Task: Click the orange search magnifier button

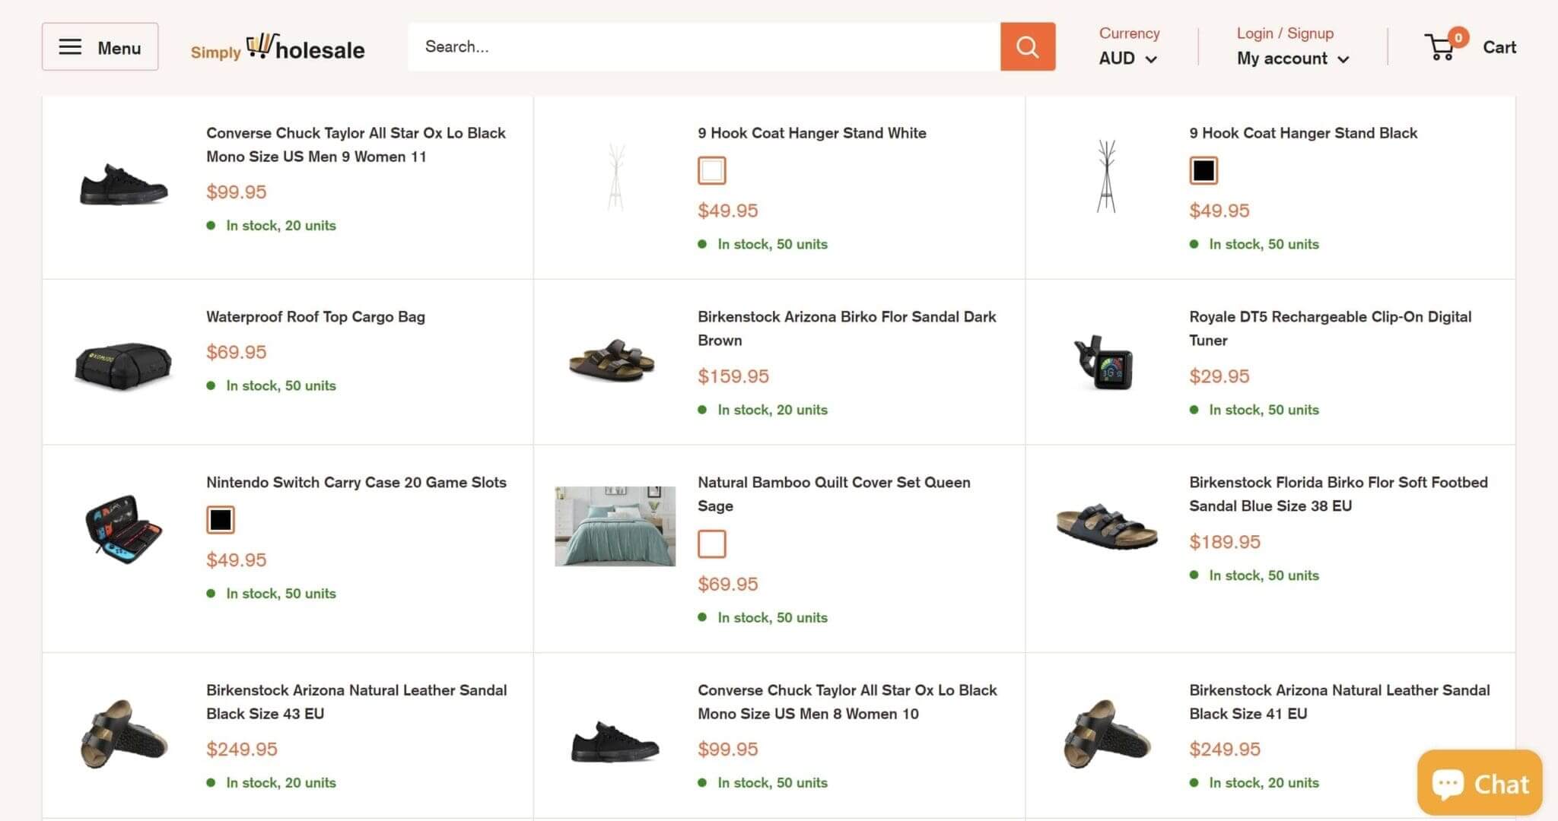Action: tap(1027, 46)
